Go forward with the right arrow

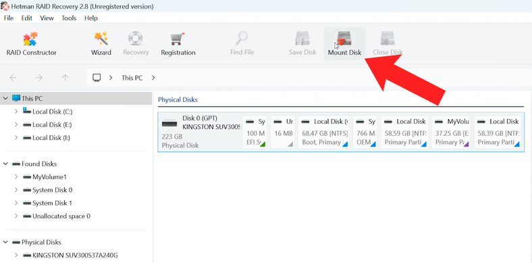(39, 78)
